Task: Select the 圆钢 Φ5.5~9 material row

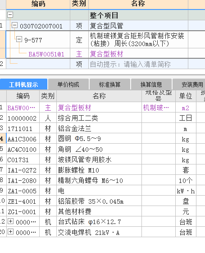Action: click(x=99, y=139)
